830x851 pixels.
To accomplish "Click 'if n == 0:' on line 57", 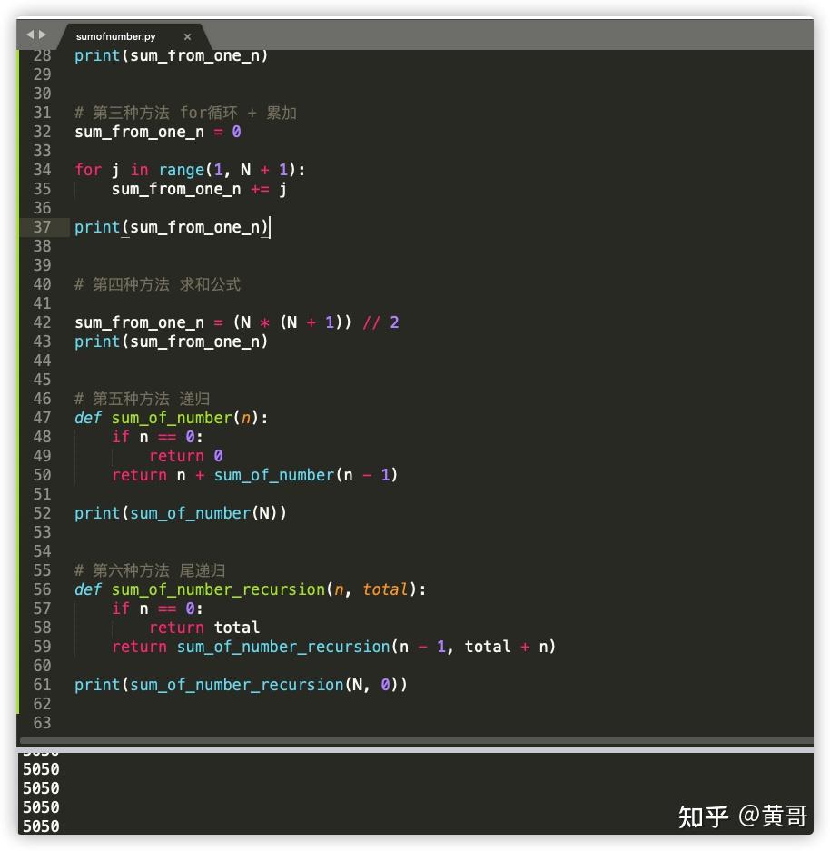I will [x=157, y=609].
